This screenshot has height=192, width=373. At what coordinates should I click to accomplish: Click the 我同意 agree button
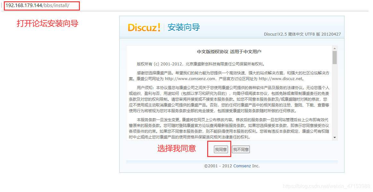[x=221, y=149]
